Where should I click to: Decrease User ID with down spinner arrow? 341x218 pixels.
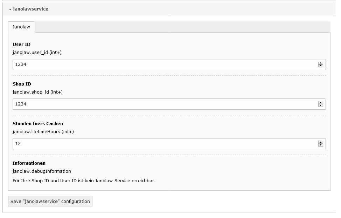321,66
